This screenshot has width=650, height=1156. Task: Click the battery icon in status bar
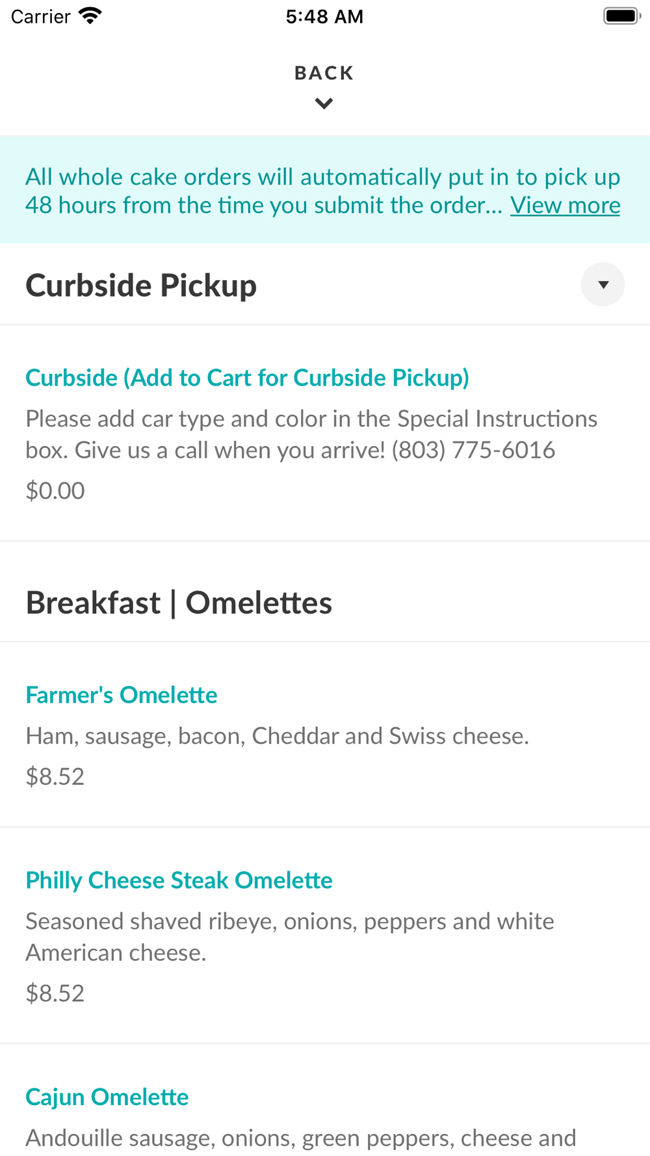tap(621, 16)
